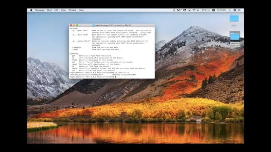271x152 pixels.
Task: Select the adafruit-ampy-1.0.7 desktop folder
Action: [x=235, y=37]
